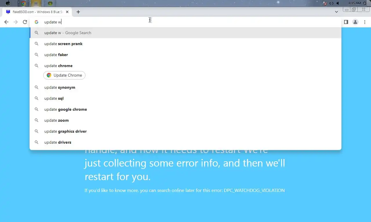Open the Chrome profile avatar
This screenshot has width=371, height=222.
[x=355, y=22]
